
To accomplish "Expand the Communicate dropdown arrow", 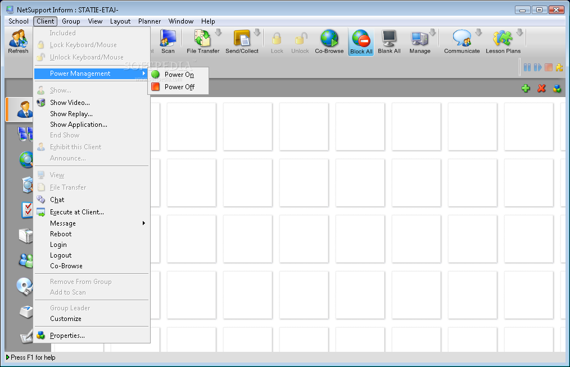I will [x=478, y=33].
